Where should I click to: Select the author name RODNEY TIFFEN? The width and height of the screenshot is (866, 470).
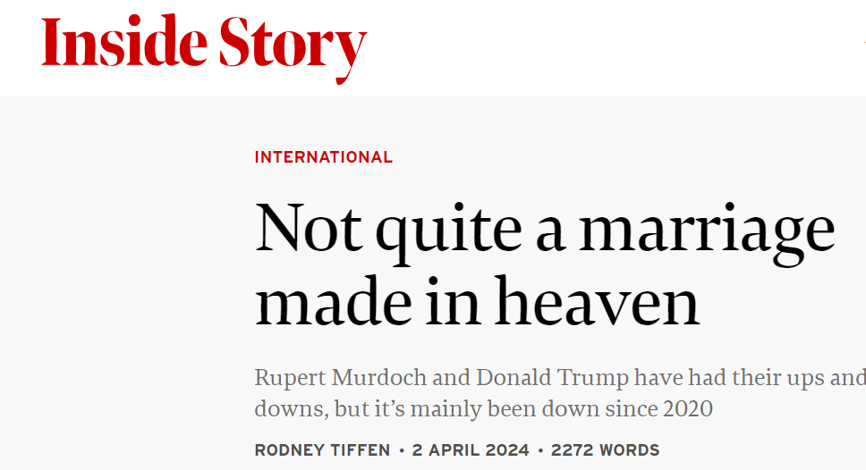(x=323, y=450)
